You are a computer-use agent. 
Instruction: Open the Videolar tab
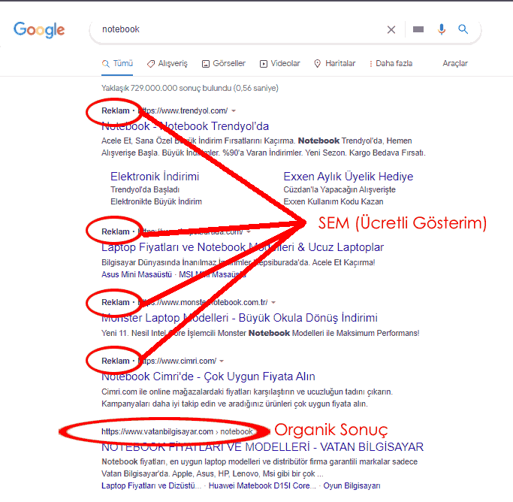[279, 63]
